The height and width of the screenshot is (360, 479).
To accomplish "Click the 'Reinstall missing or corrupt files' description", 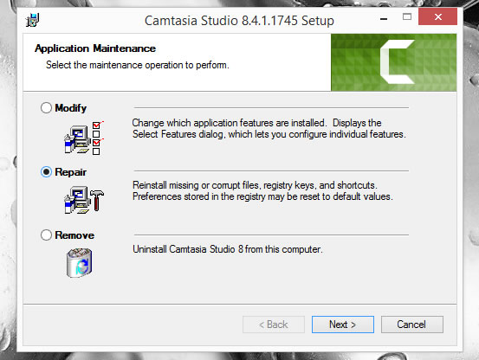I will click(x=262, y=190).
